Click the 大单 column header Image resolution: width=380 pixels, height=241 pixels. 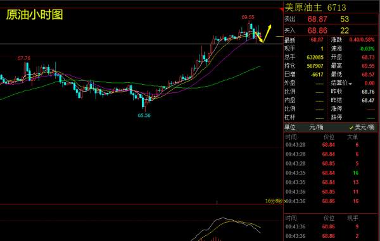click(352, 137)
